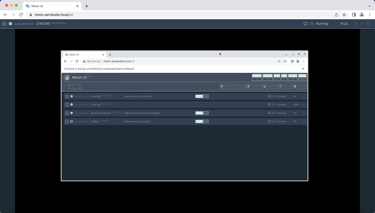Click the SE icon in the Manual session [chrome] row
The width and height of the screenshot is (375, 213).
67,96
